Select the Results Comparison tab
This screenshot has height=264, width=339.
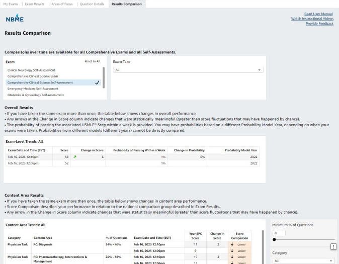[127, 4]
